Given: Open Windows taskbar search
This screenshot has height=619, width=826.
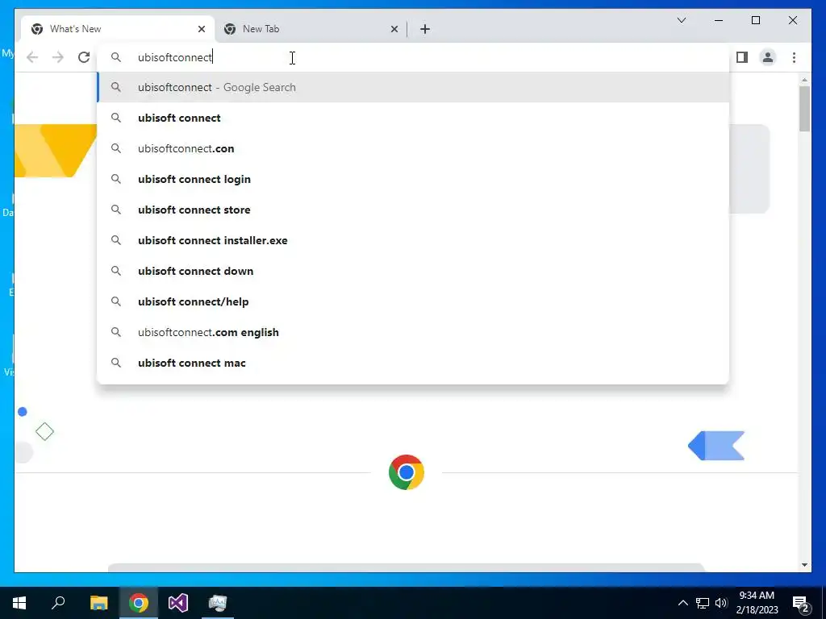Looking at the screenshot, I should click(58, 603).
